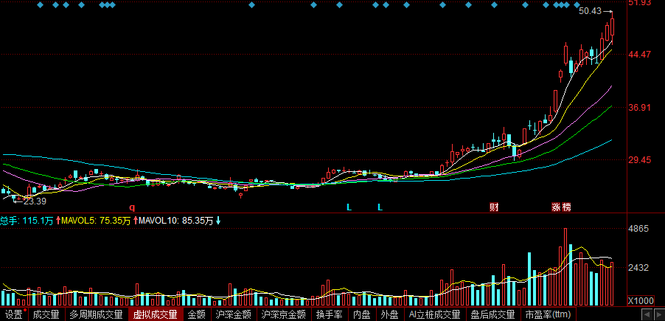Open the 设置 settings tab
Image resolution: width=665 pixels, height=321 pixels.
[x=13, y=314]
